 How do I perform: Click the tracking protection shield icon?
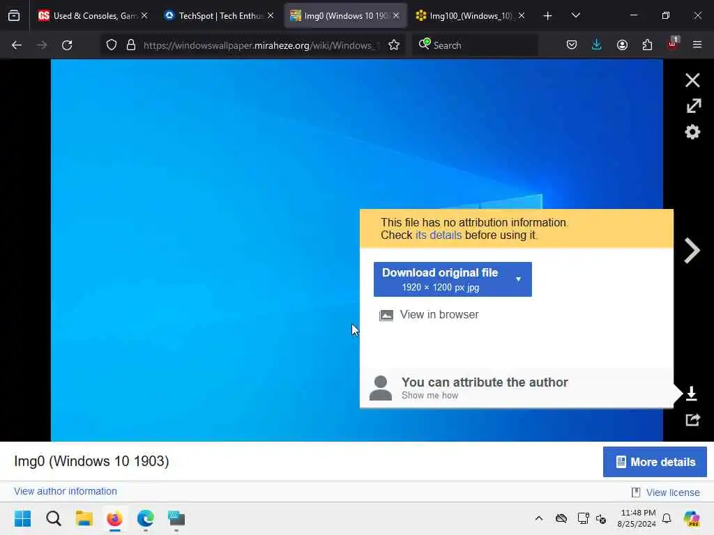(112, 45)
